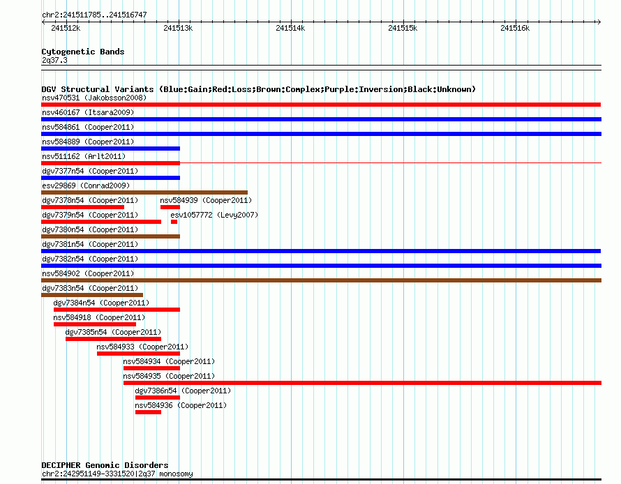
Task: Click the short red bar under nsv584939
Action: (170, 207)
